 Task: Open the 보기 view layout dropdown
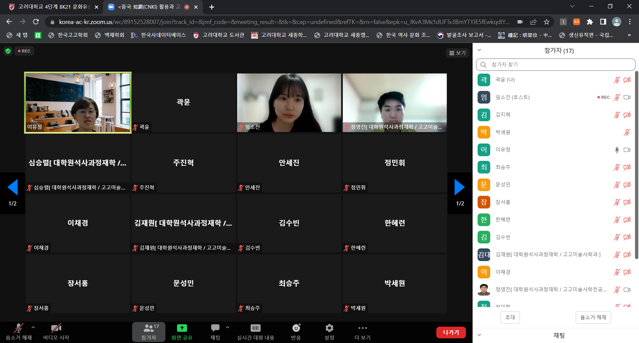pos(457,53)
